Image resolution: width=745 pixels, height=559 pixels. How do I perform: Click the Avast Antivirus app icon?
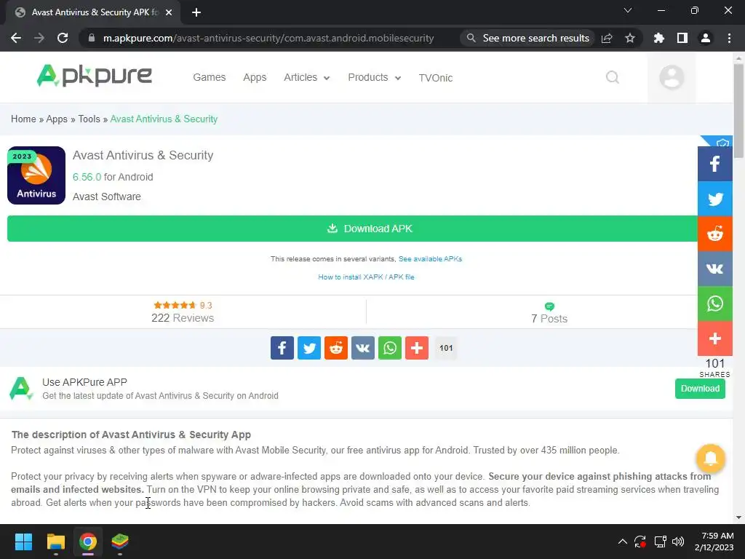(36, 175)
